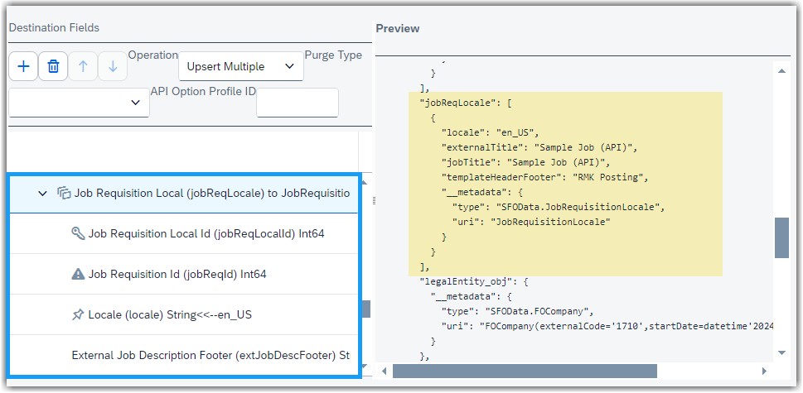Viewport: 803px width, 393px height.
Task: Click the Preview horizontal scrollbar thumb
Action: [525, 371]
